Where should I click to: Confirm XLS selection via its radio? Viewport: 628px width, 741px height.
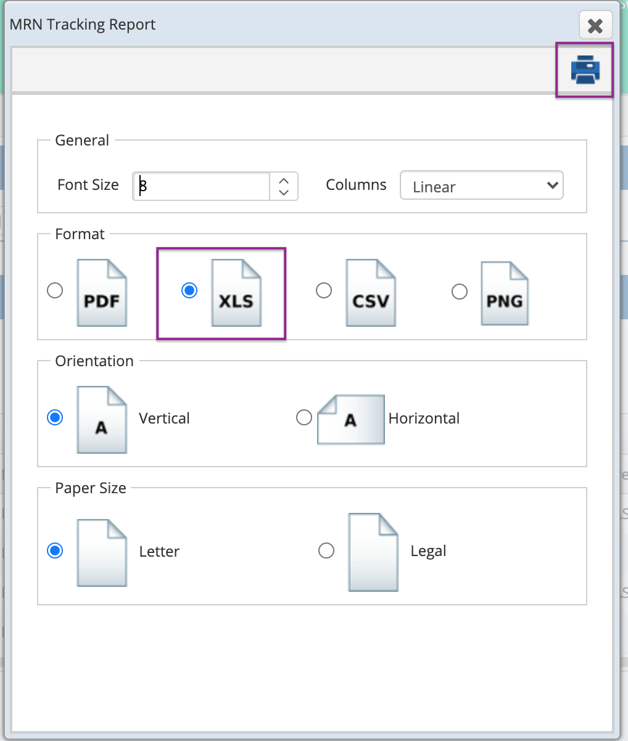pyautogui.click(x=189, y=290)
